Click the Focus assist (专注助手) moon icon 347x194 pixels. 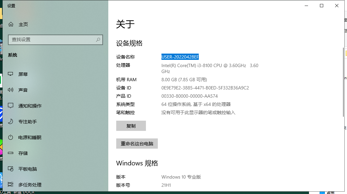(x=11, y=122)
